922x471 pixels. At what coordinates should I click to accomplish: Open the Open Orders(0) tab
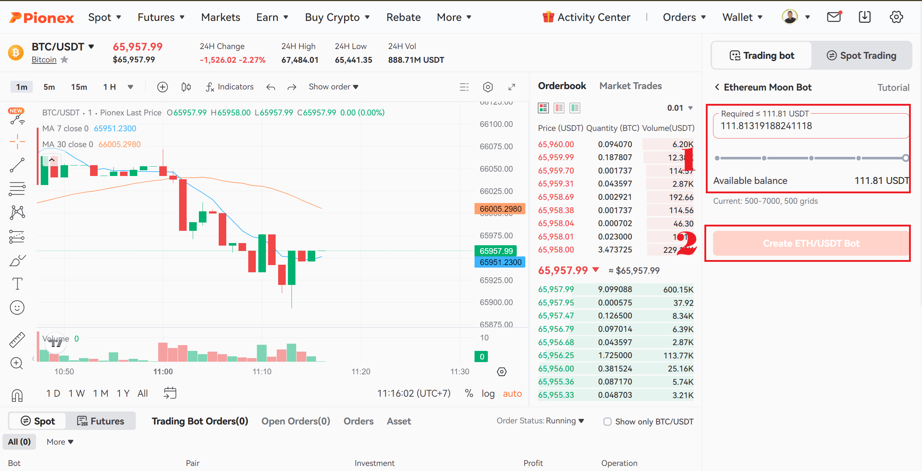[296, 421]
